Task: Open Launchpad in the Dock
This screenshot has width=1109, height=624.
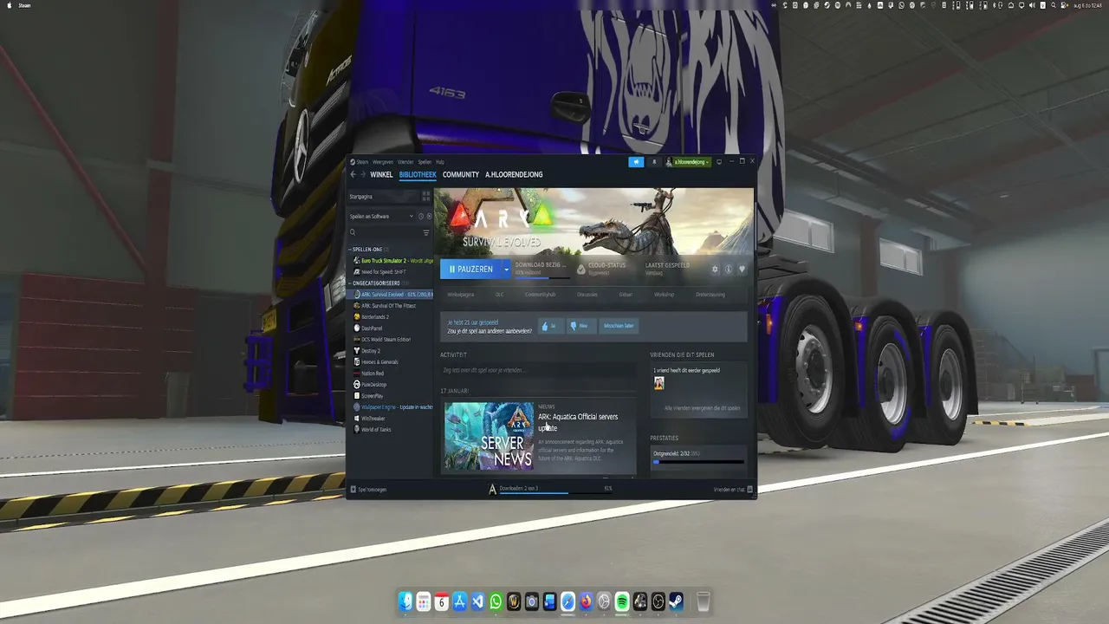Action: pos(424,601)
